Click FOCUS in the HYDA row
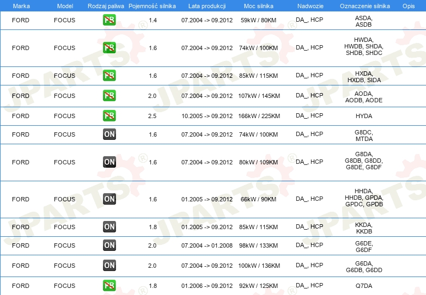This screenshot has height=295, width=426. point(65,116)
